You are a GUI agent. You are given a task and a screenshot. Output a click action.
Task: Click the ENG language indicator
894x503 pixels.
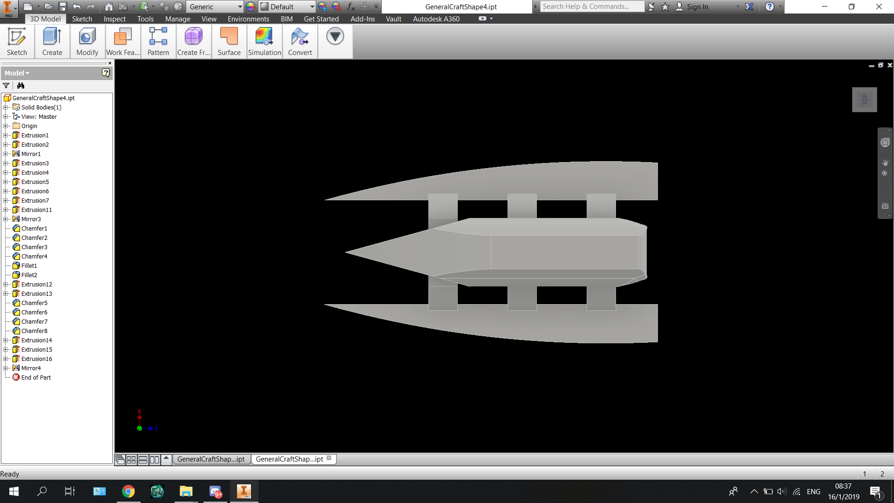tap(813, 491)
